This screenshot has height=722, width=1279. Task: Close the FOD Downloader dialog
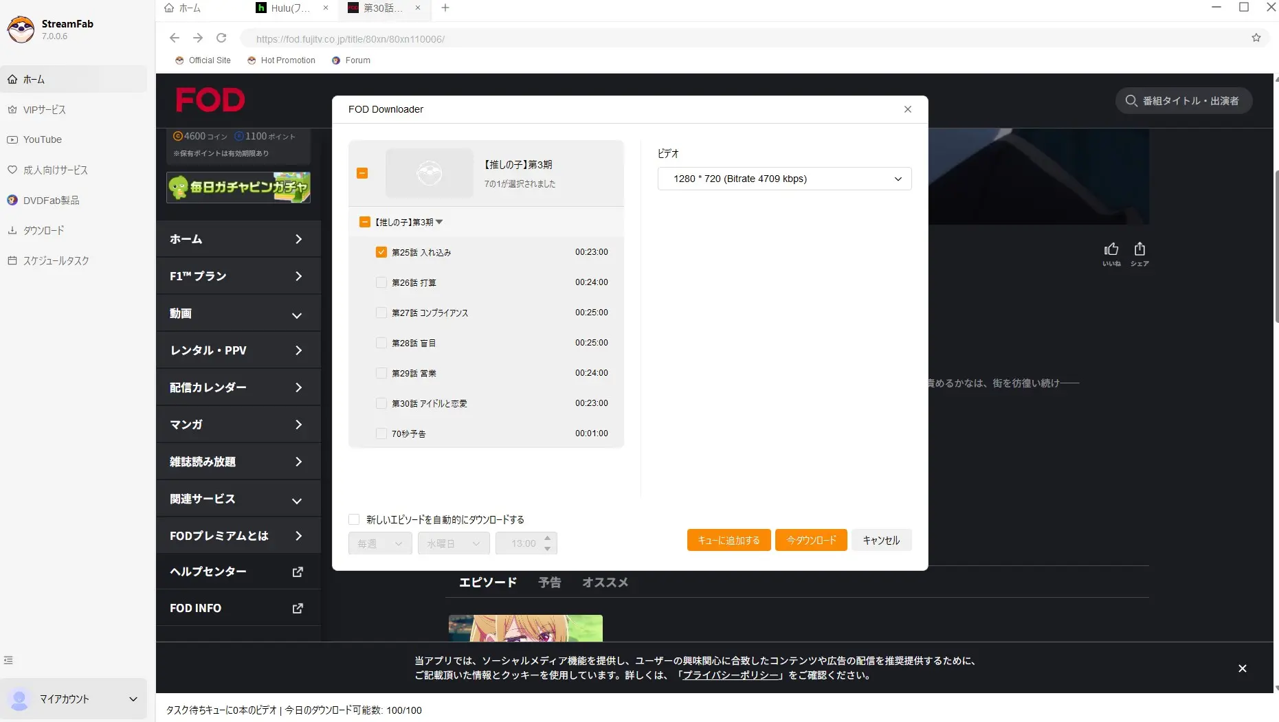point(908,109)
